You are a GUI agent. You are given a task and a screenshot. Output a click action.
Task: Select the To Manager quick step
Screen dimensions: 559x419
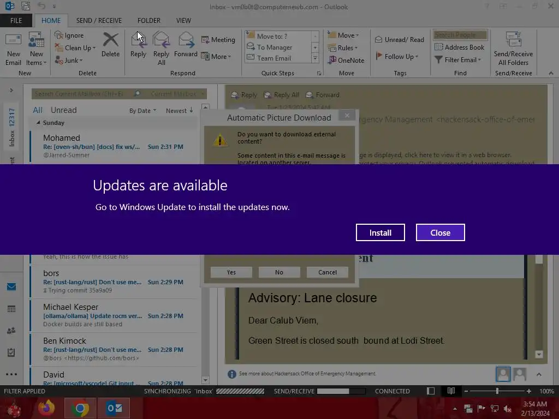pyautogui.click(x=278, y=47)
